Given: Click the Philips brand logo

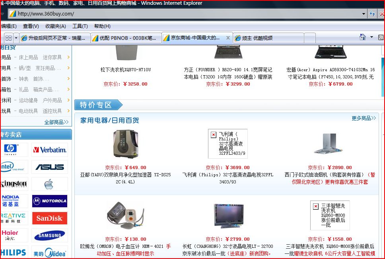Looking at the screenshot, I should (14, 252).
